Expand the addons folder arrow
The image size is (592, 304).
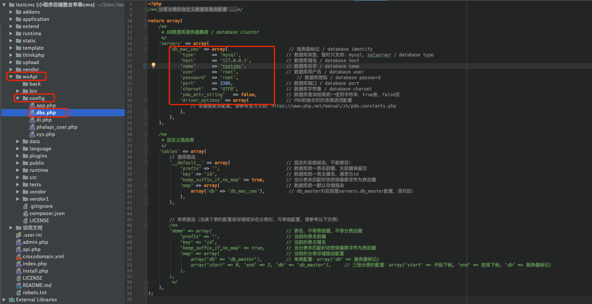tap(11, 12)
